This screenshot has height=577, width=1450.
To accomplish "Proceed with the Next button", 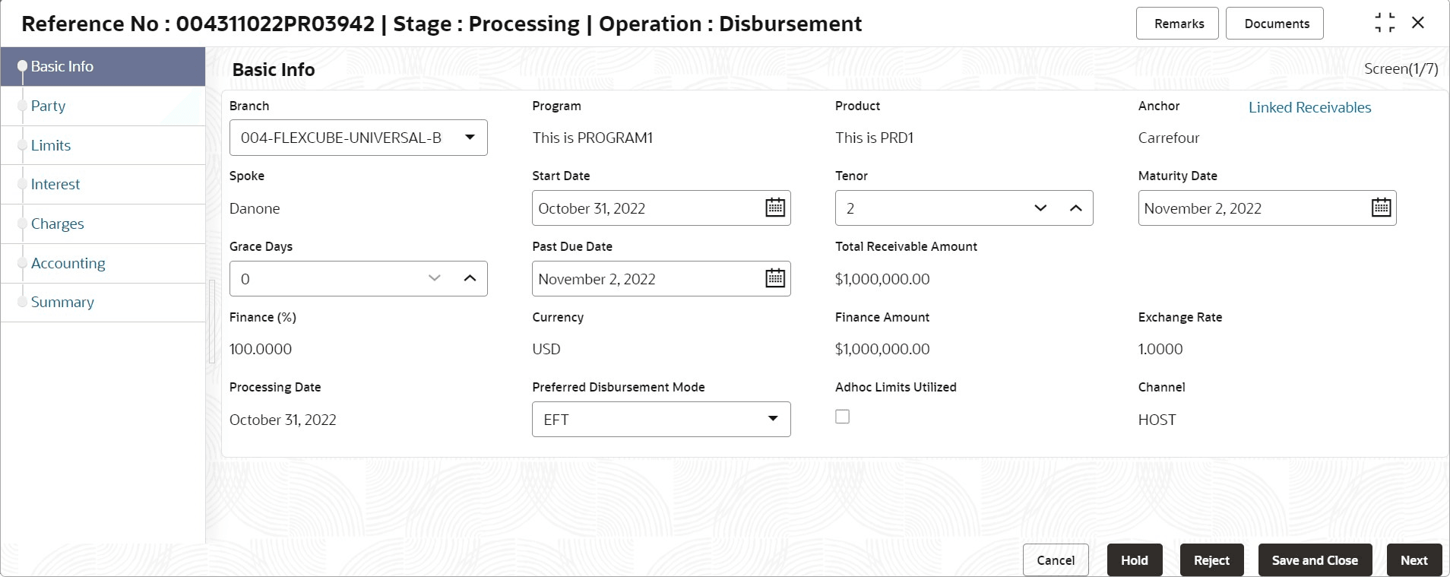I will (1414, 560).
